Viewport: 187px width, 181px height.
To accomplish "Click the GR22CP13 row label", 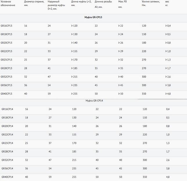I will tap(6, 51).
